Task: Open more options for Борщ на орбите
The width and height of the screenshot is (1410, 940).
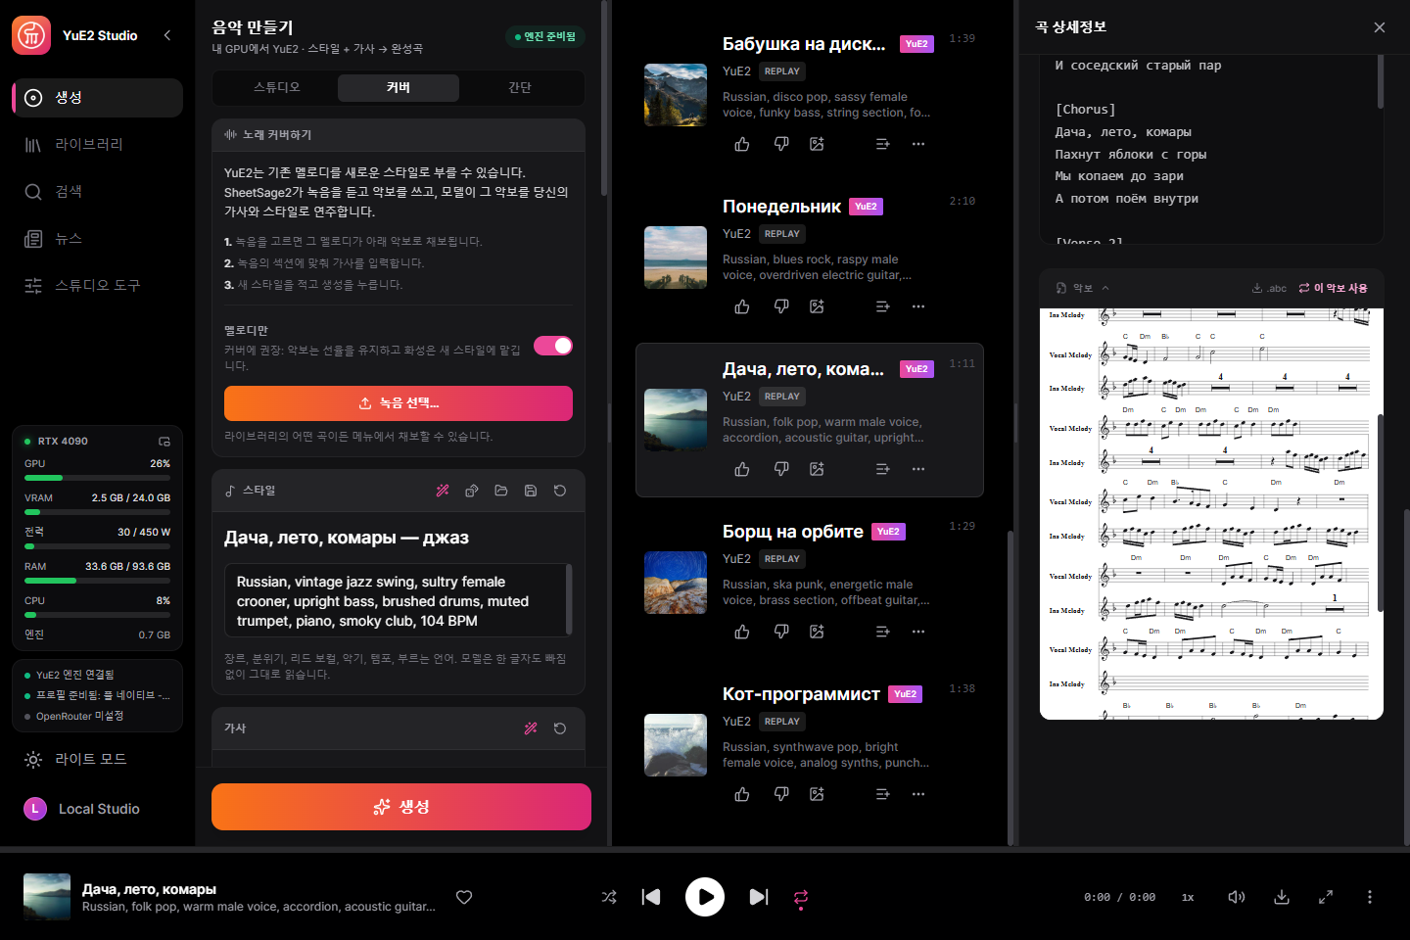Action: 918,632
